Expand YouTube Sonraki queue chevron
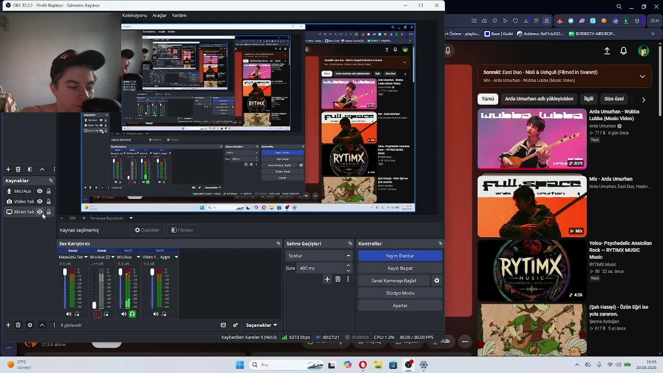Screen dimensions: 663x373 (x=642, y=76)
